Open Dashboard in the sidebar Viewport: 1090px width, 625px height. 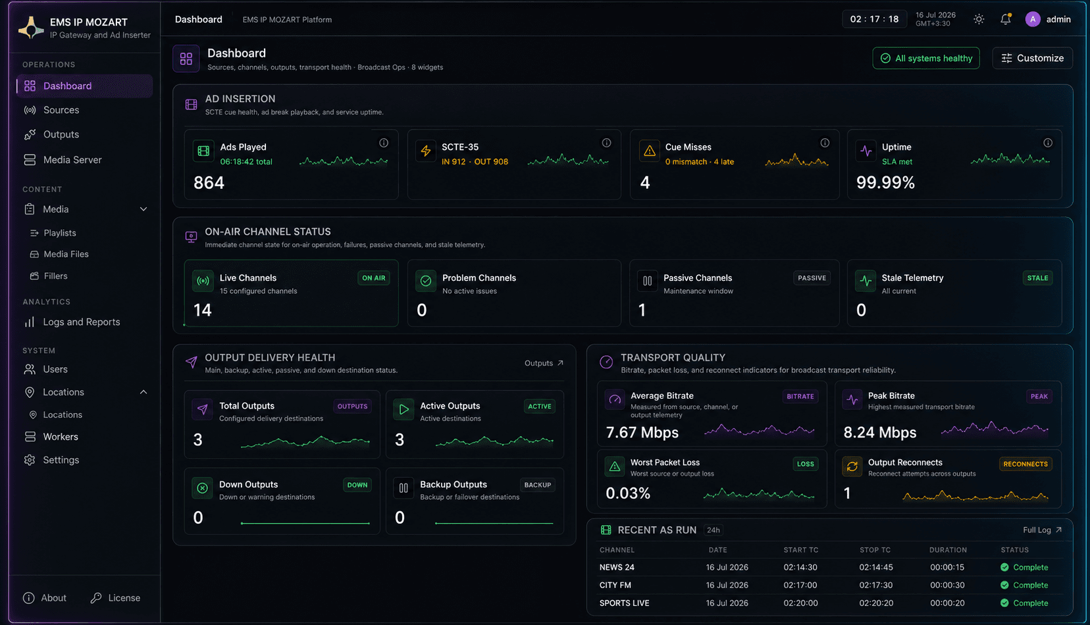tap(85, 86)
